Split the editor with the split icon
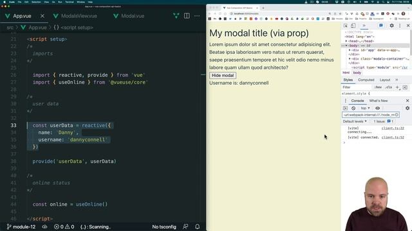The image size is (412, 231). [x=187, y=15]
